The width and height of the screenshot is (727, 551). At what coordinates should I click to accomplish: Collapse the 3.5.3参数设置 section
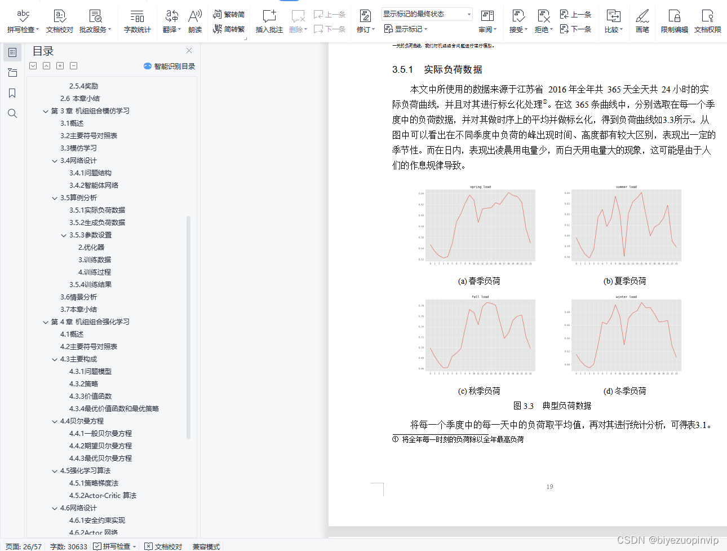64,235
